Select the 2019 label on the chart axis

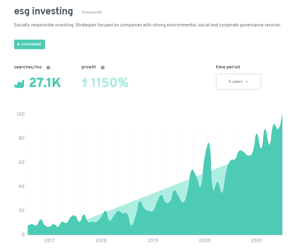tap(153, 240)
